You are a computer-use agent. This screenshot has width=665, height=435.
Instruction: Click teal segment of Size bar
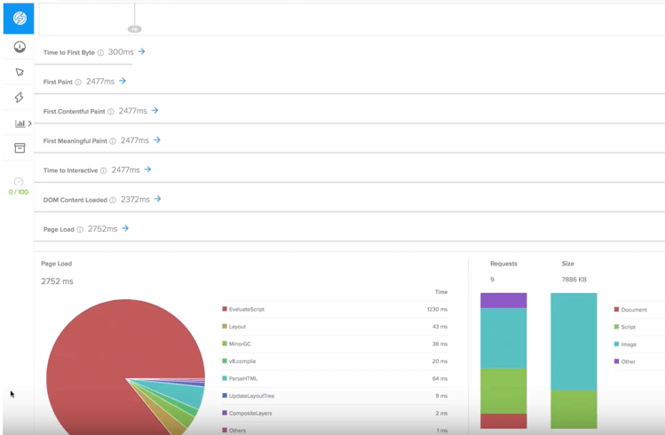[574, 341]
